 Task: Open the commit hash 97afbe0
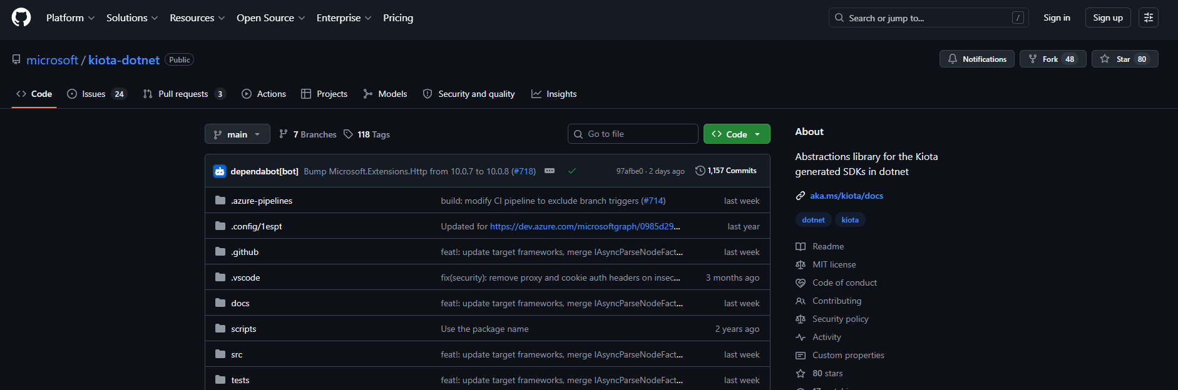point(630,171)
